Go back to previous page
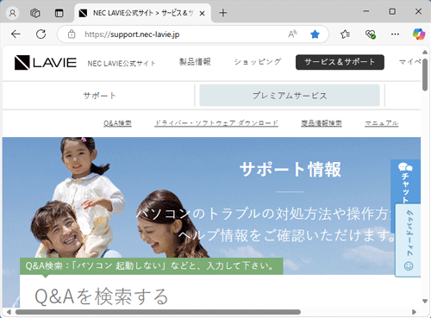 point(16,34)
